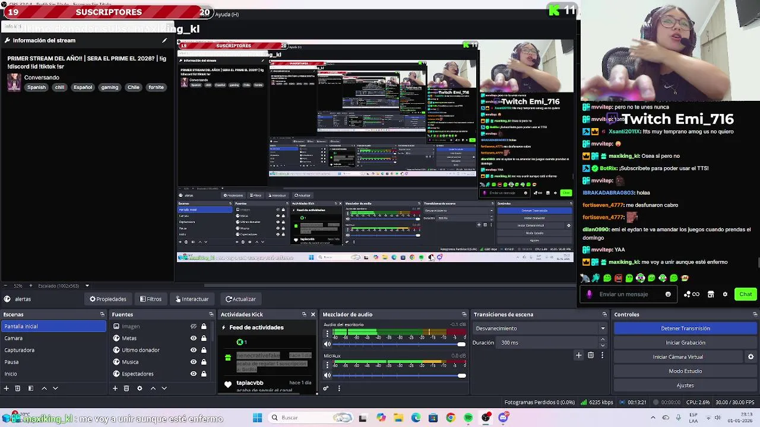Open the preview scale Escalado dropdown
Image resolution: width=760 pixels, height=427 pixels.
64,286
